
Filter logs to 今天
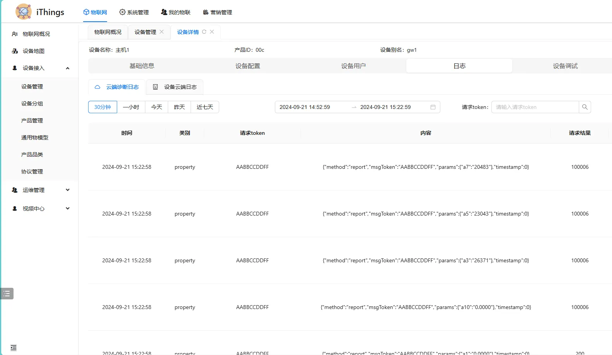pos(157,107)
